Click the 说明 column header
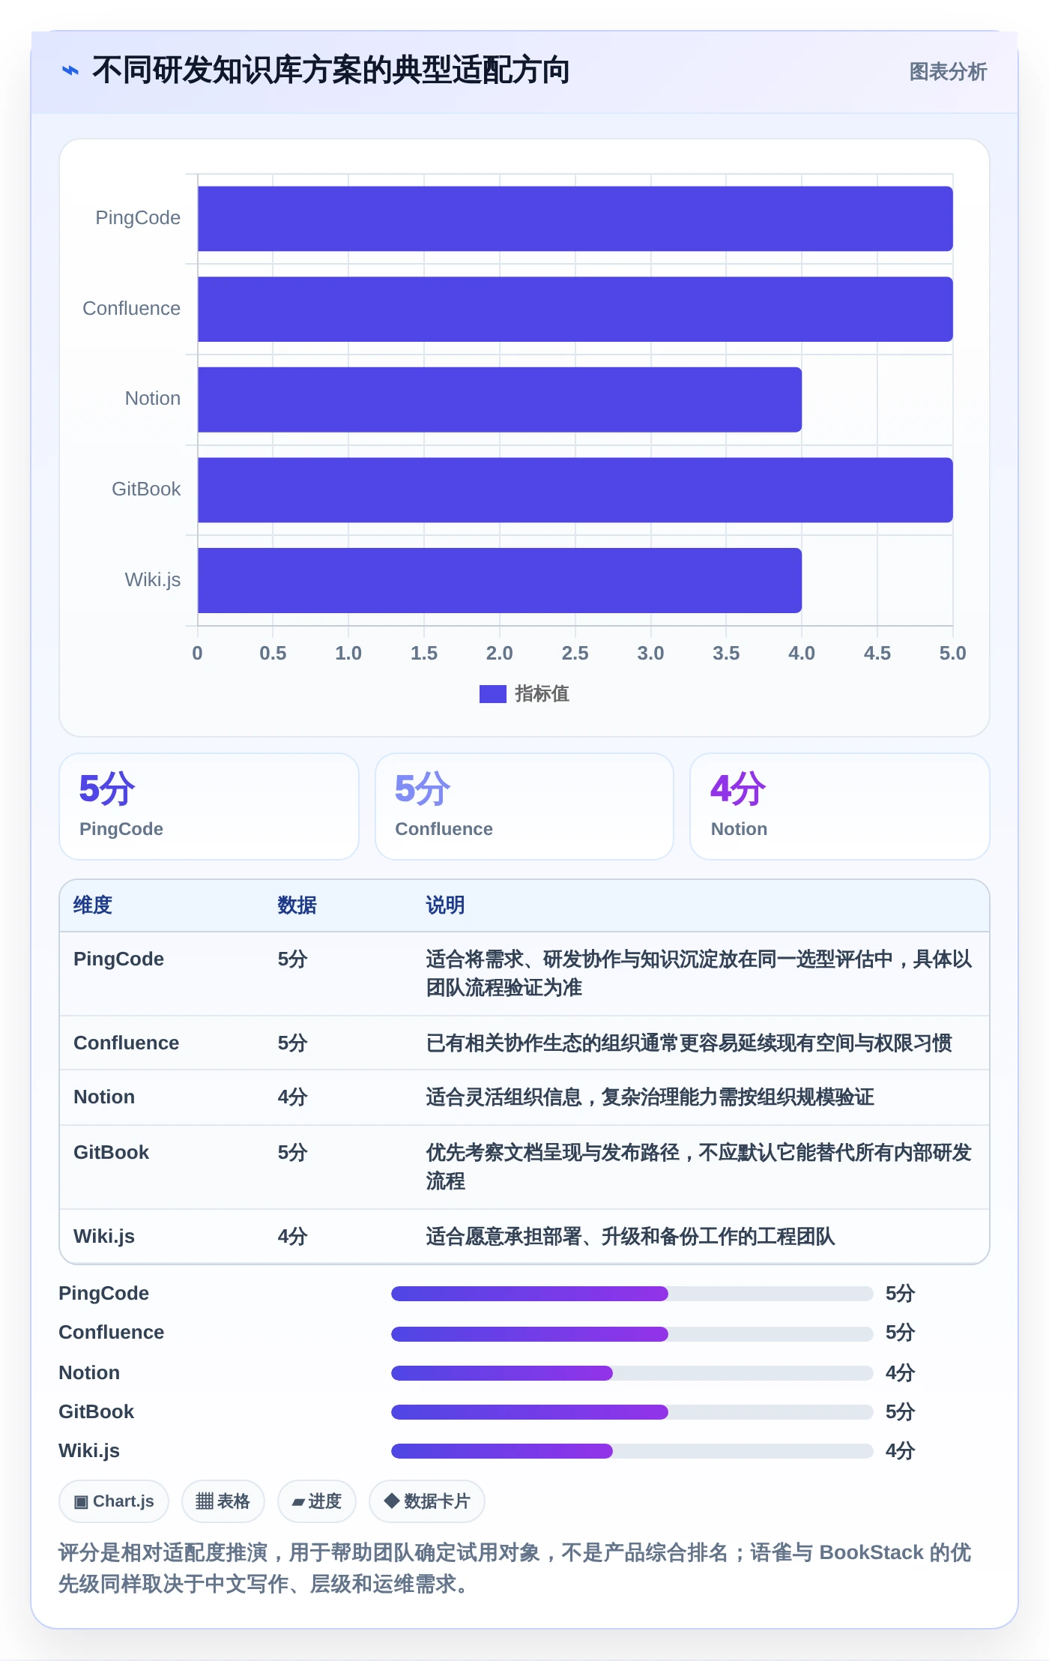Screen dimensions: 1049x1661 pyautogui.click(x=445, y=905)
